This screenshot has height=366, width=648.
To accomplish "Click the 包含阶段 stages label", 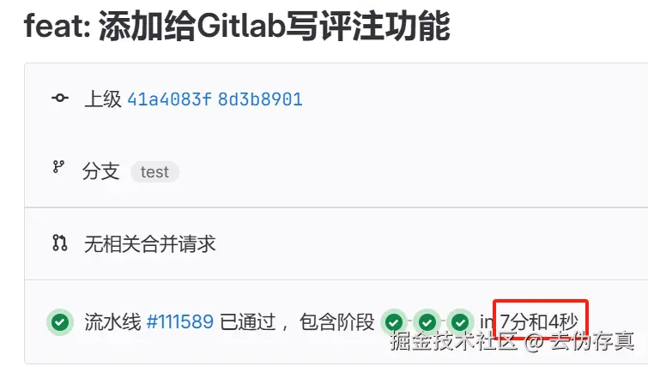I will pos(336,321).
